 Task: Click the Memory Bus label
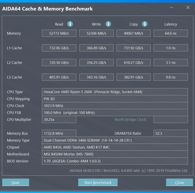(x=17, y=133)
